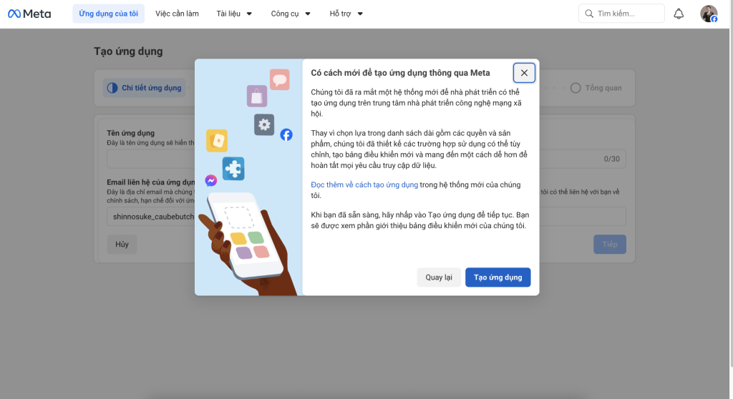Select the Tổng quan step indicator

coord(596,88)
